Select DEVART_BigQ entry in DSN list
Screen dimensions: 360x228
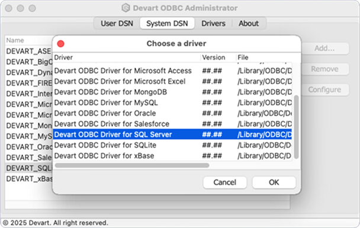28,62
